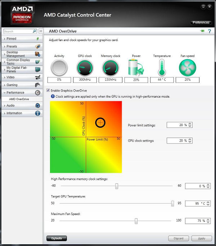Click the Power battery icon
This screenshot has width=216, height=246.
[136, 68]
